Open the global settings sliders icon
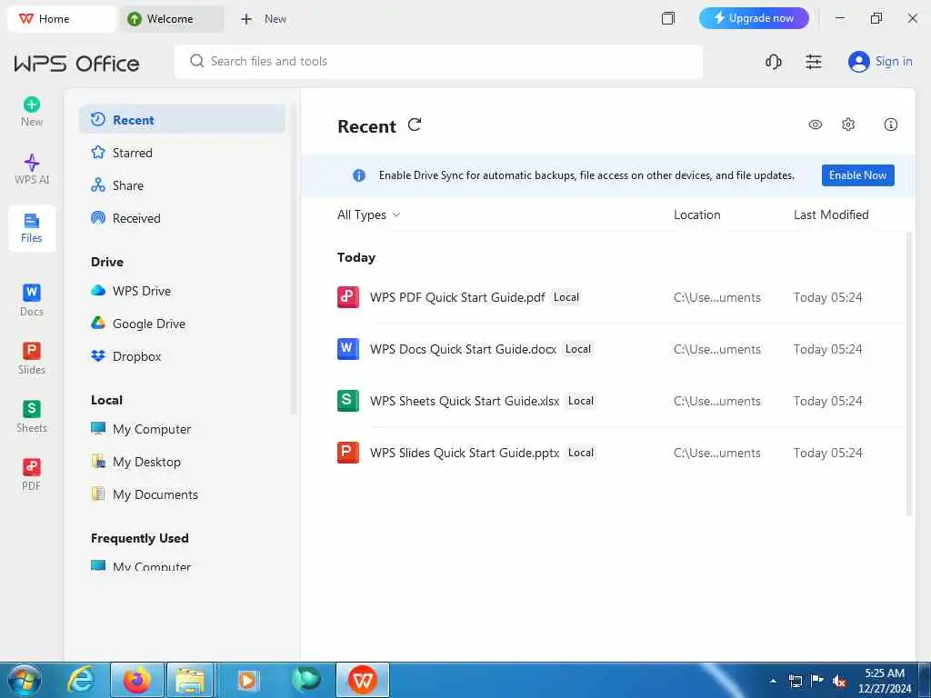931x698 pixels. [x=814, y=62]
